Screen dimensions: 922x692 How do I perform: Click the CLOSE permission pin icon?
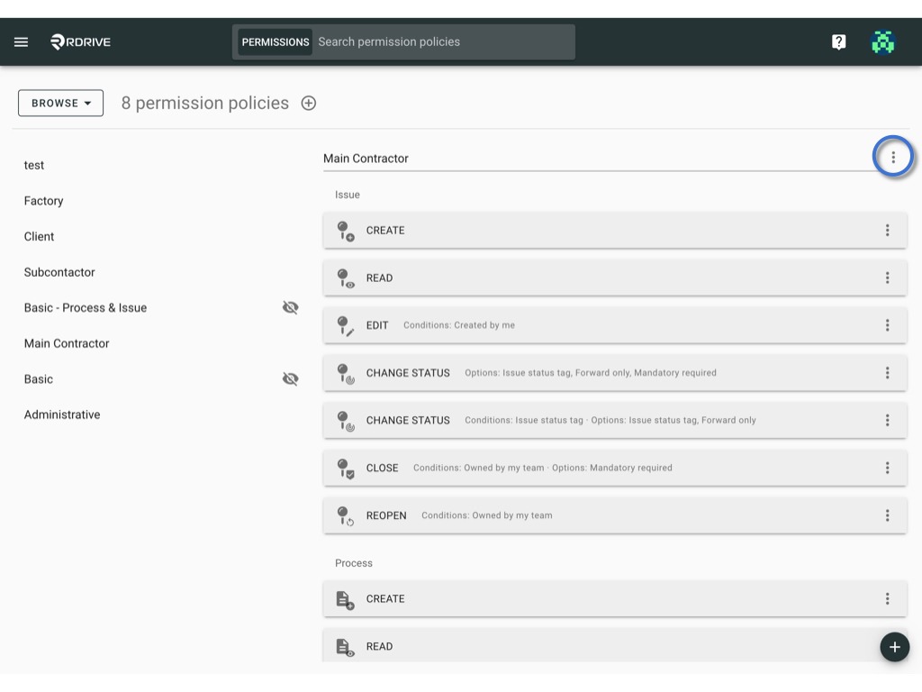tap(345, 469)
